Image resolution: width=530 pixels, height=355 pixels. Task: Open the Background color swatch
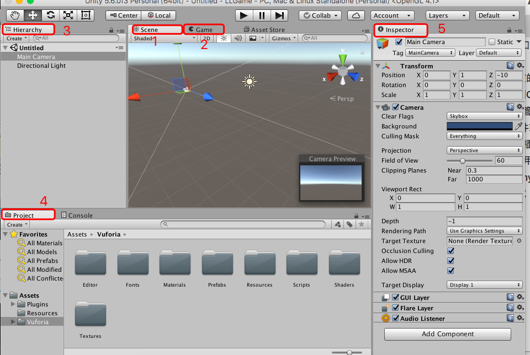point(480,126)
